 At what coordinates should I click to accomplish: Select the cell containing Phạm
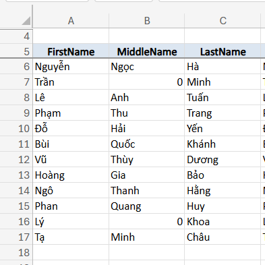(71, 113)
